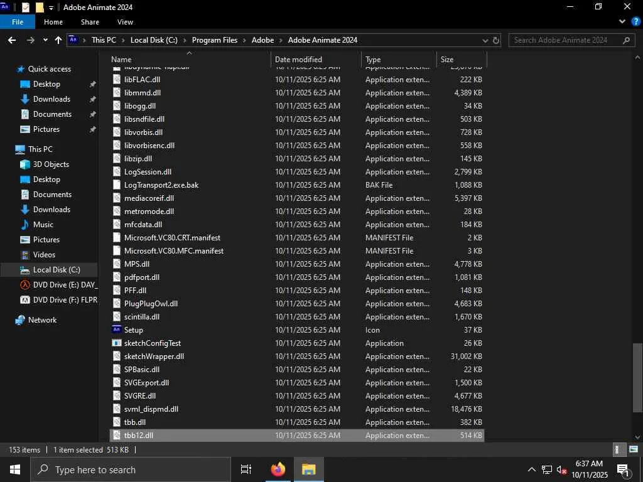Open the File ribbon tab
The height and width of the screenshot is (482, 643).
click(x=17, y=22)
